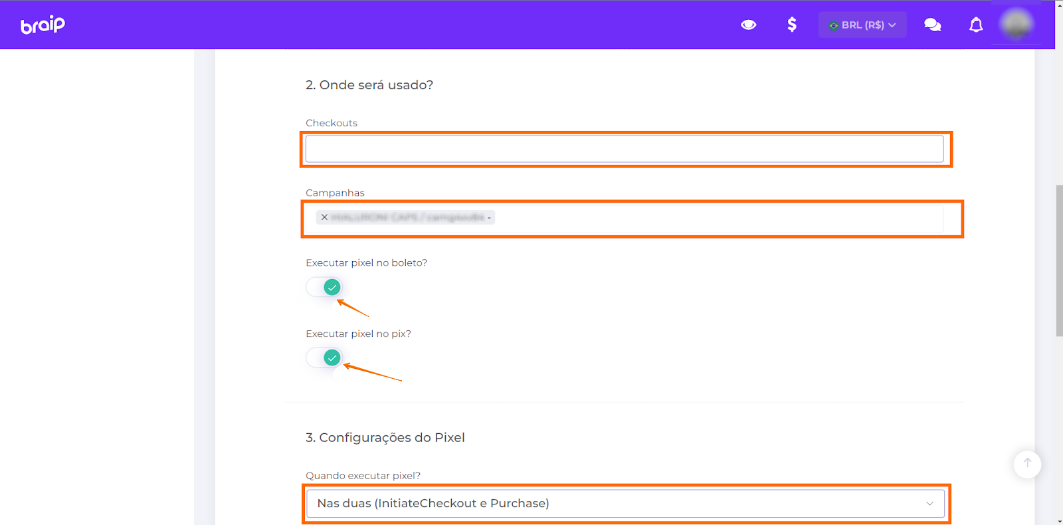The image size is (1063, 525).
Task: Toggle Executar pixel no pix switch
Action: [x=324, y=358]
